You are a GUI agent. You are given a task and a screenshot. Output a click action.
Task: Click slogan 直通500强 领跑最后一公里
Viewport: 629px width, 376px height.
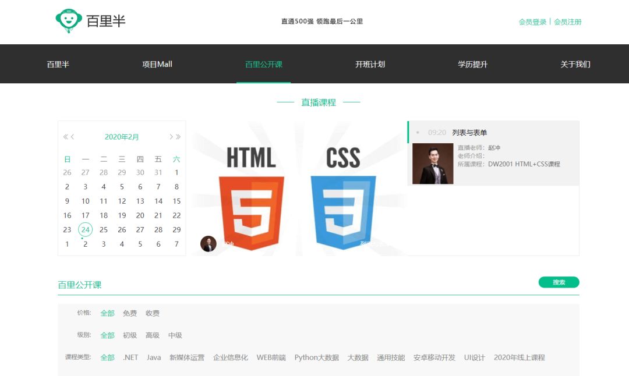321,22
